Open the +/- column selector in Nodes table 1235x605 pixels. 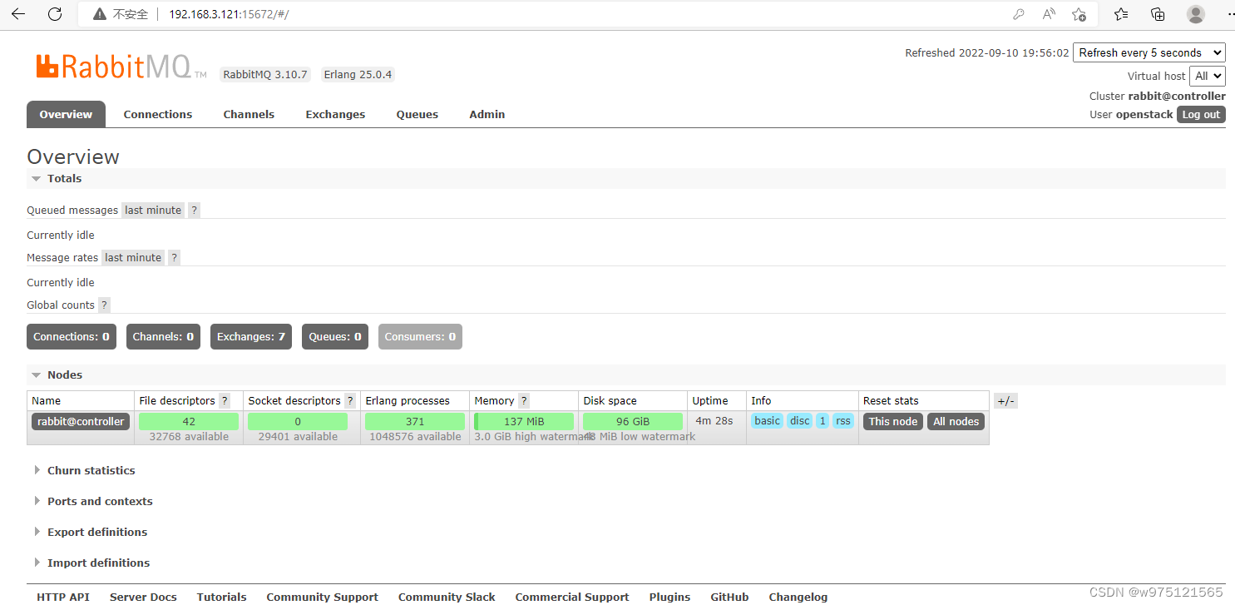click(1005, 400)
